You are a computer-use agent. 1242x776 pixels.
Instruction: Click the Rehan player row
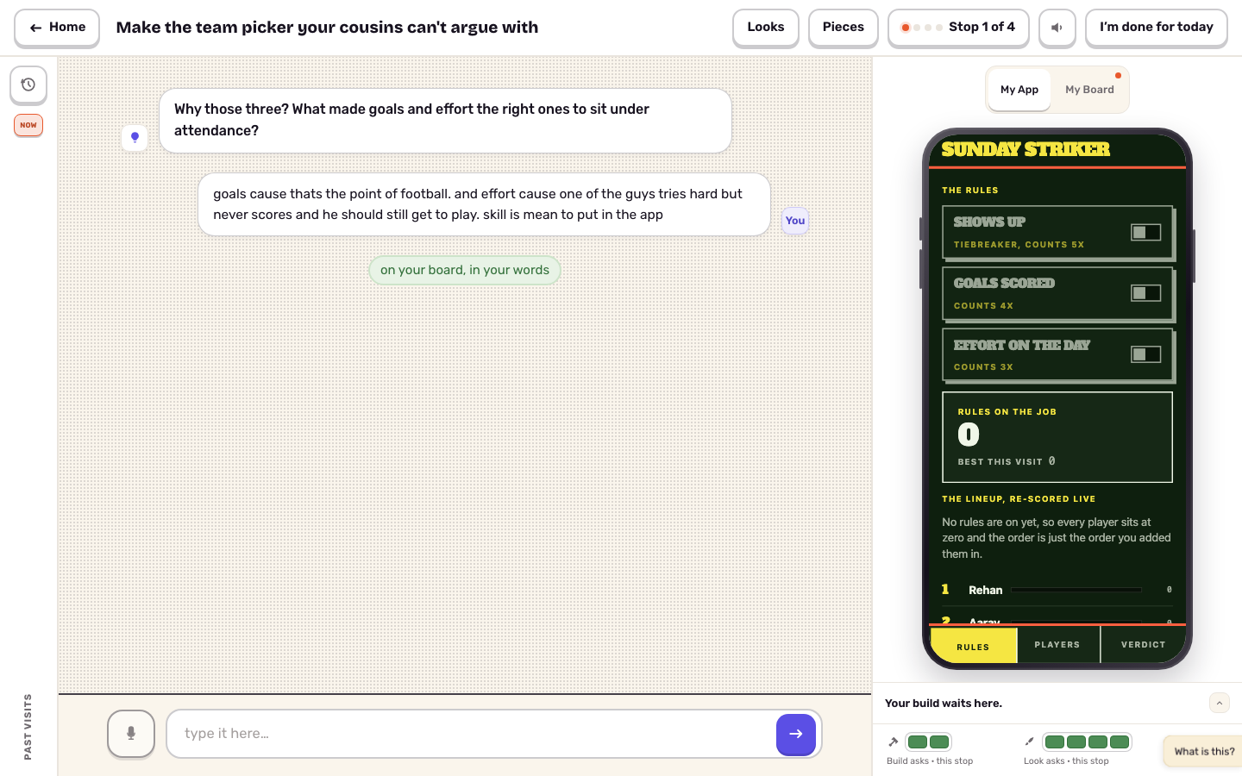(1057, 590)
